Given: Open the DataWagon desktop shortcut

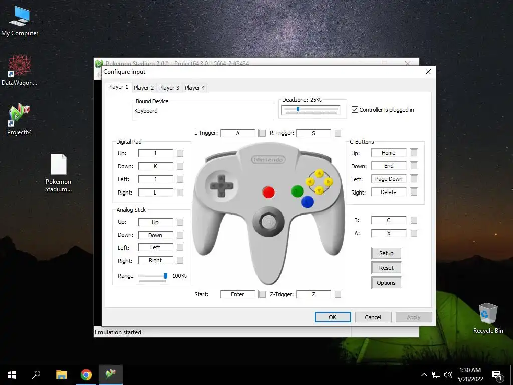Looking at the screenshot, I should coord(20,70).
